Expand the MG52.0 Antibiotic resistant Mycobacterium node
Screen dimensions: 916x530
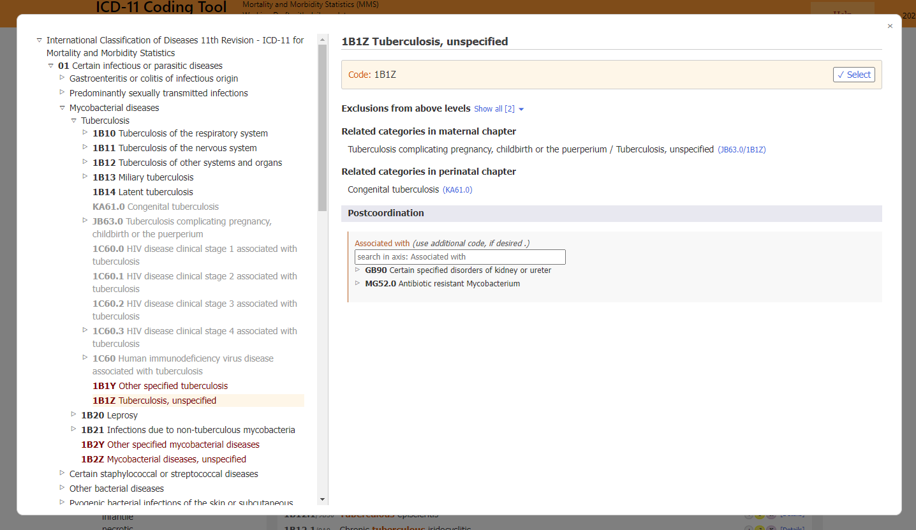coord(357,283)
